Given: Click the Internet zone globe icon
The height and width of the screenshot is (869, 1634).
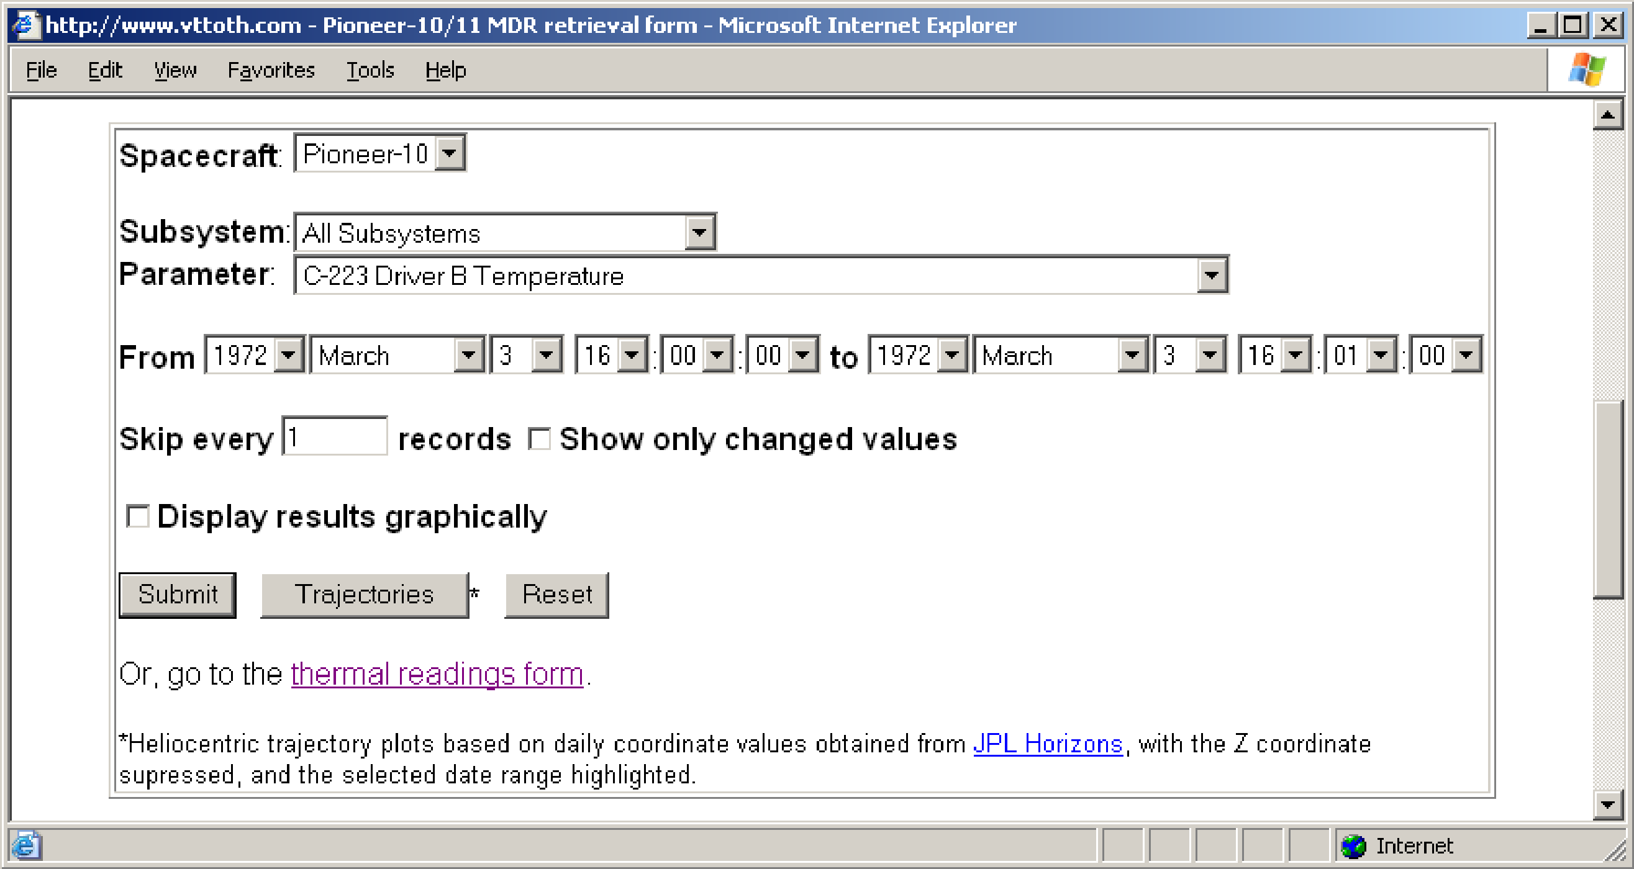Looking at the screenshot, I should (x=1353, y=845).
